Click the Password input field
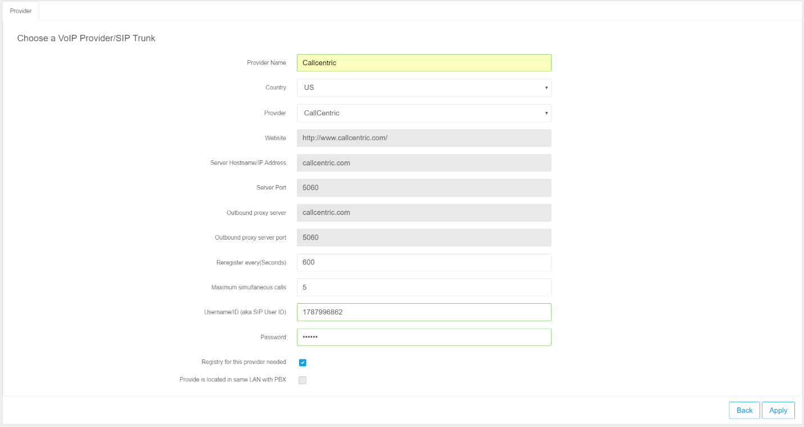The image size is (804, 427). click(x=424, y=337)
